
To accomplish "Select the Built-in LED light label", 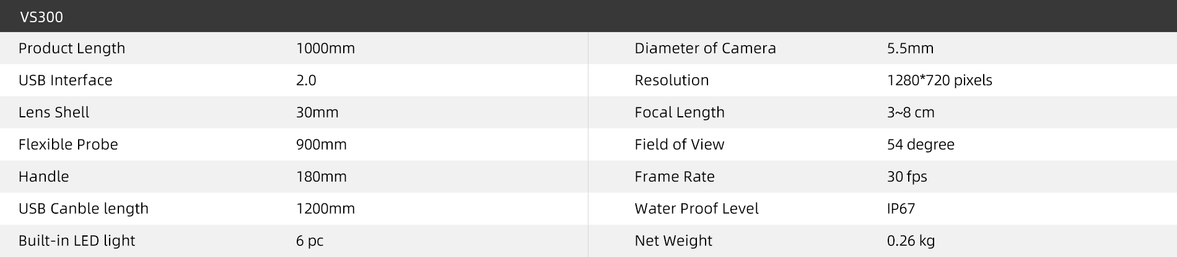I will coord(77,241).
